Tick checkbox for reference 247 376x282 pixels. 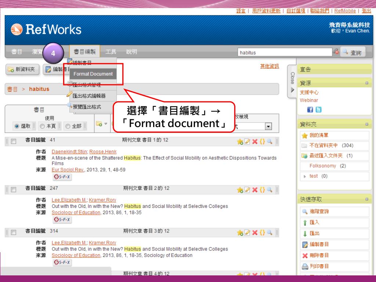(14, 190)
